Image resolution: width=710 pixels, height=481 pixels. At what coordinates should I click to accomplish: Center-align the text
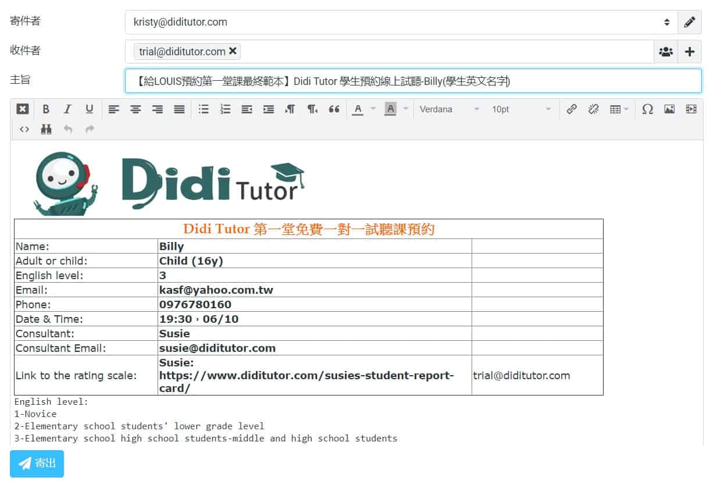(135, 109)
